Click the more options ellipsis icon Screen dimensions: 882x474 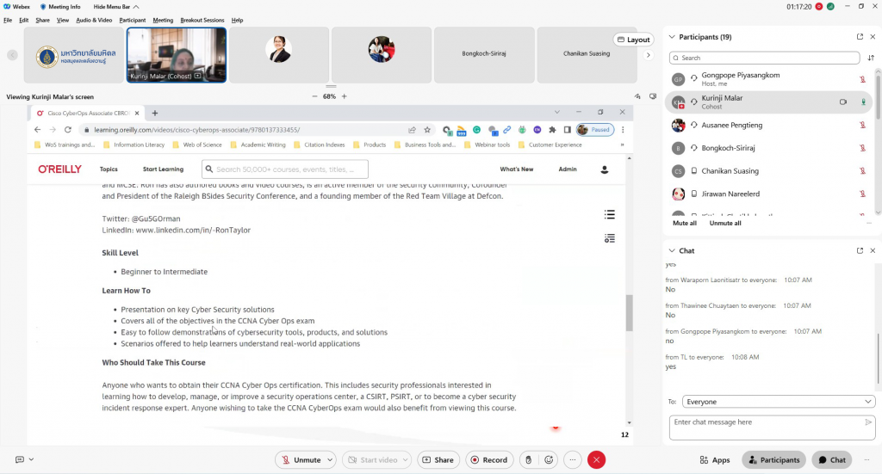[573, 460]
